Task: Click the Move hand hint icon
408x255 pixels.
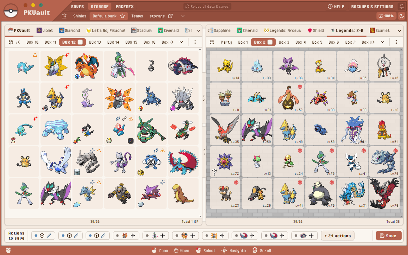Action: coord(176,250)
